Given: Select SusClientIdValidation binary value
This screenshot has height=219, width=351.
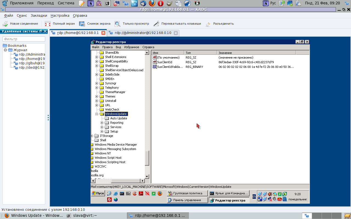Looking at the screenshot, I should [x=170, y=67].
